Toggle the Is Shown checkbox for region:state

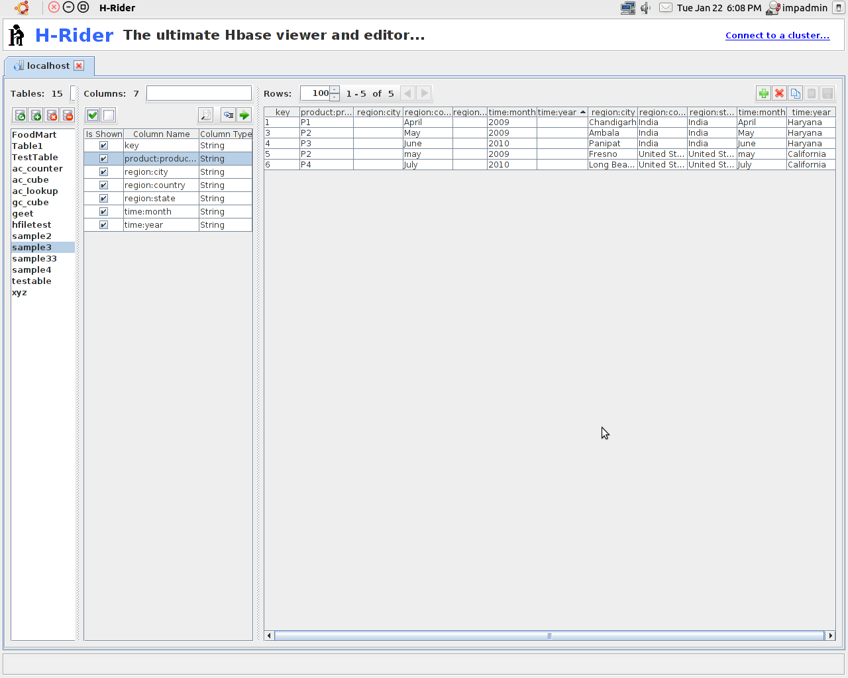pos(103,198)
